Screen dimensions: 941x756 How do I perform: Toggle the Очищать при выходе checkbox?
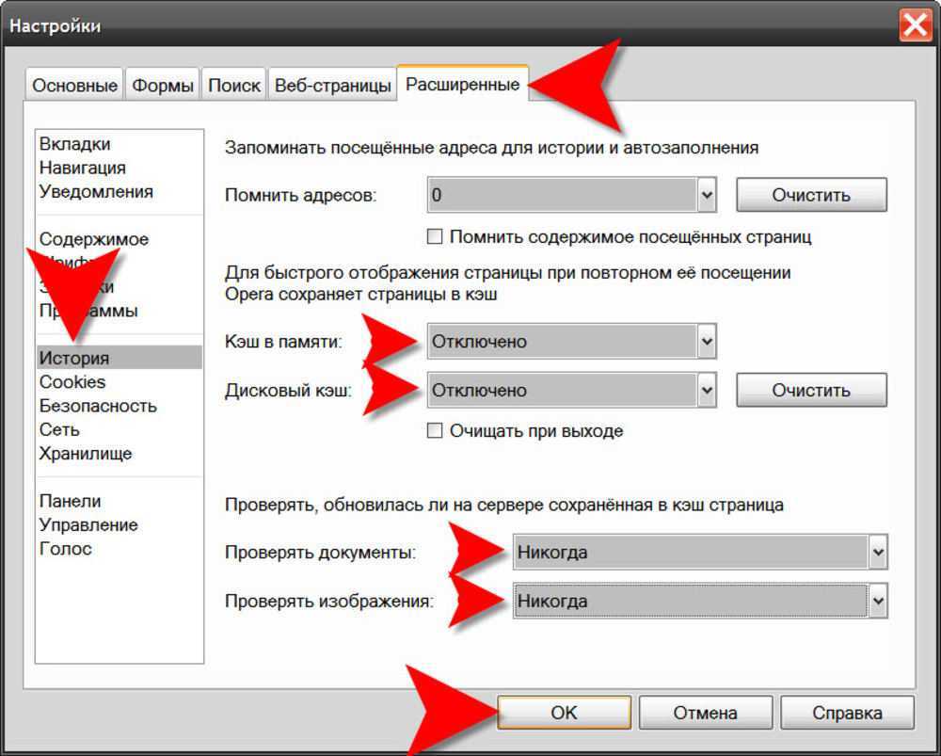point(435,430)
